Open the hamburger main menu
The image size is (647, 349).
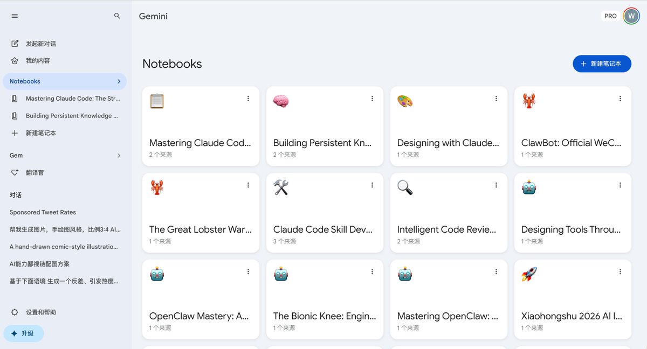(x=15, y=16)
